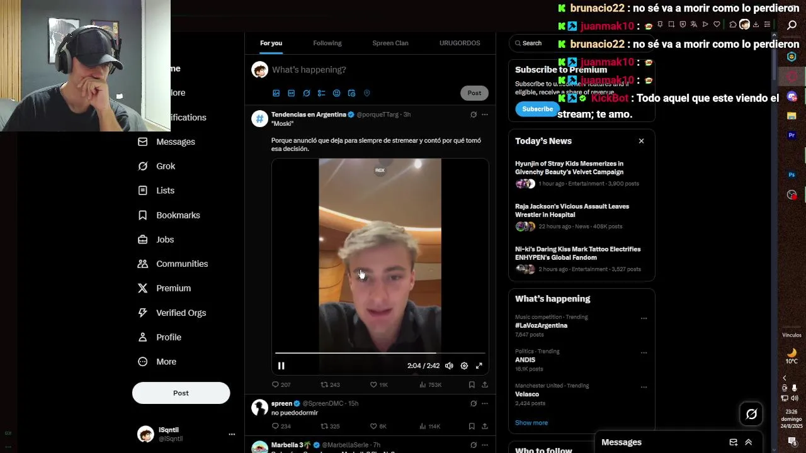
Task: Switch to the URUGORDOS tab
Action: (x=460, y=43)
